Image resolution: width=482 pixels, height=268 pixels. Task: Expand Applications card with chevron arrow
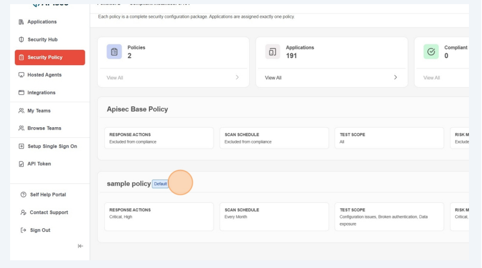point(395,78)
